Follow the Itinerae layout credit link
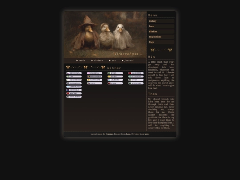This screenshot has width=240, height=180. point(109,134)
